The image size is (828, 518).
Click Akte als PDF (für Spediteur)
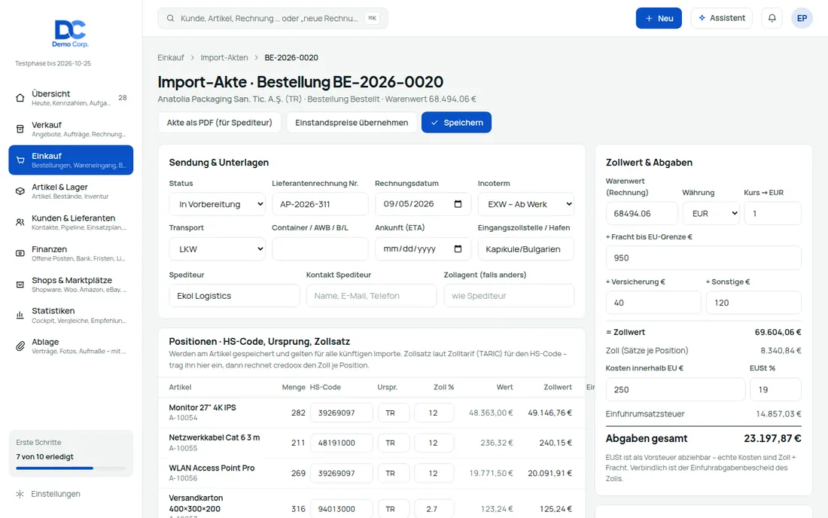pos(220,123)
